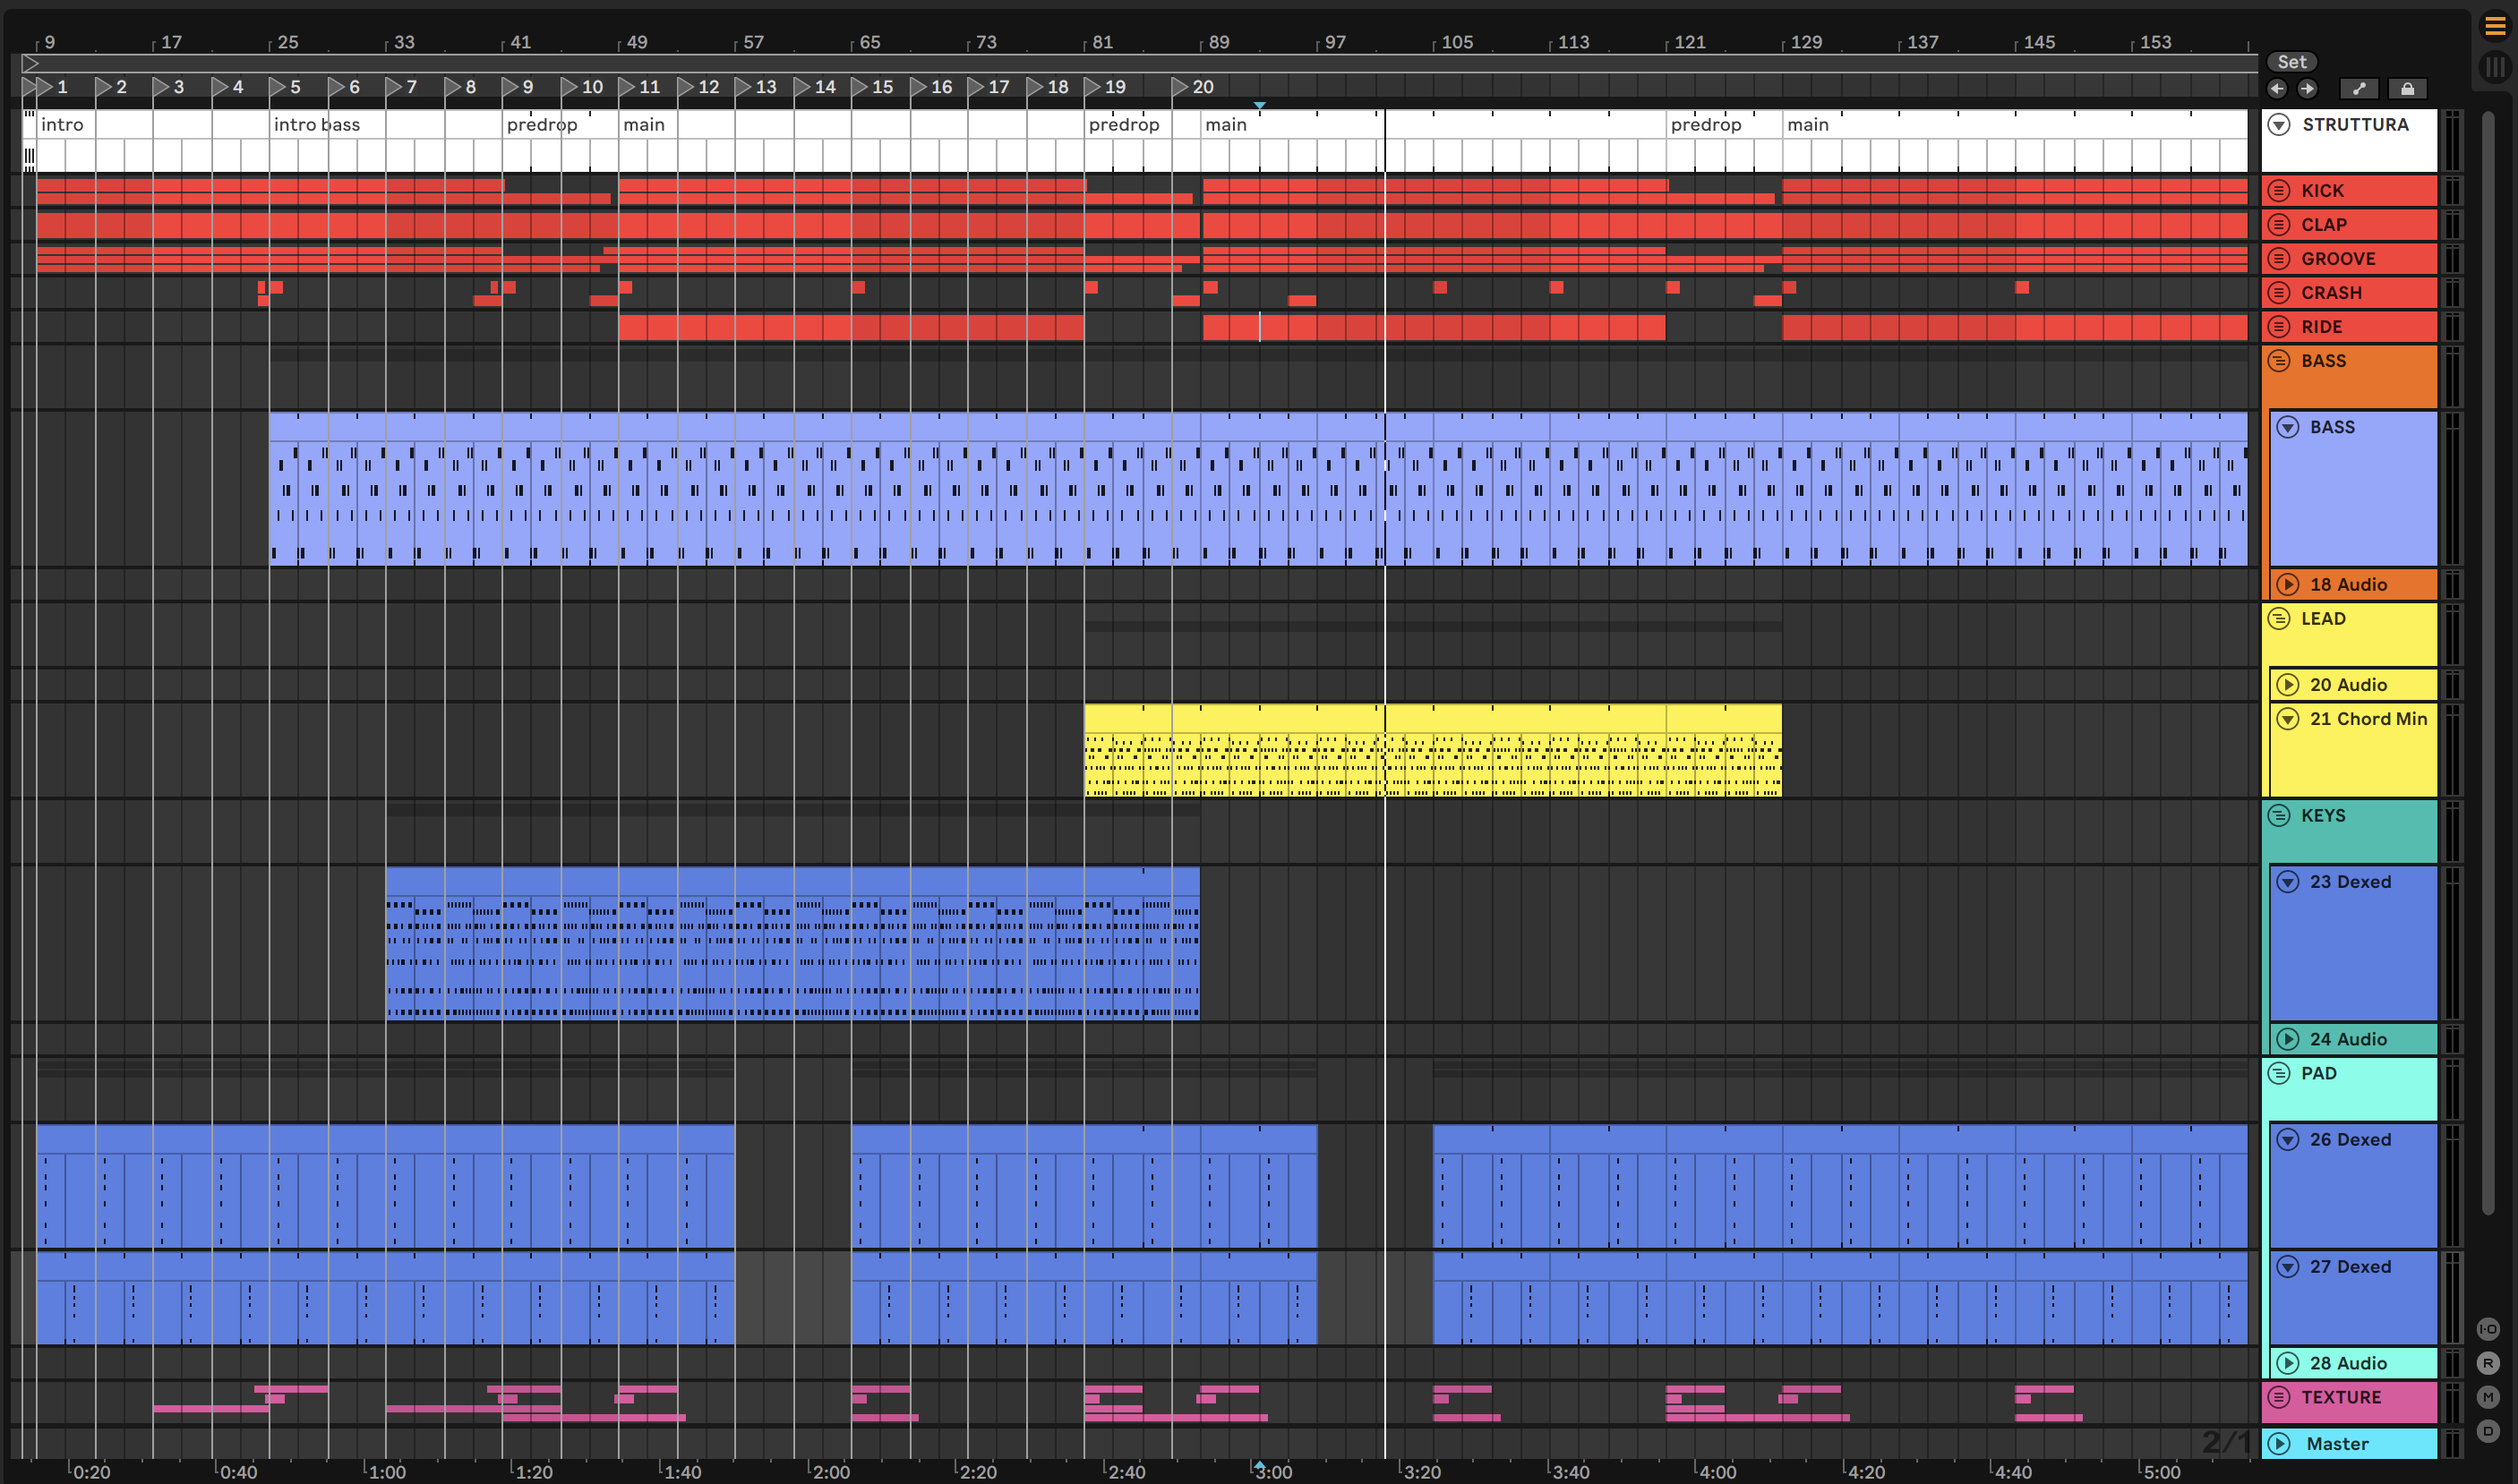Toggle the M mixer visibility button
Viewport: 2518px width, 1484px height.
coord(2488,1397)
